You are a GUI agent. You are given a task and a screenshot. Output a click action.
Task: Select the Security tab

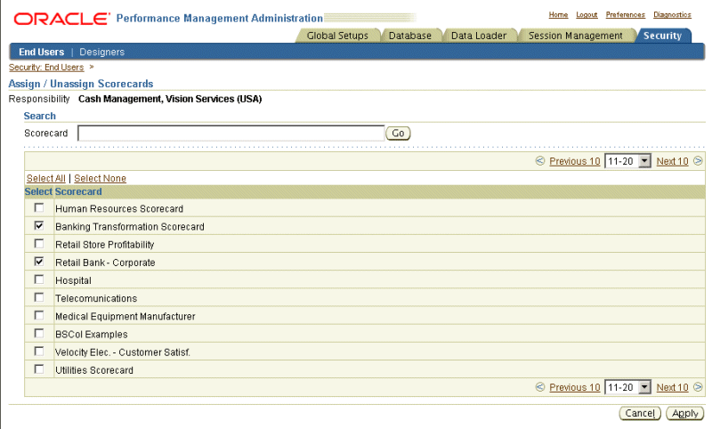point(662,36)
